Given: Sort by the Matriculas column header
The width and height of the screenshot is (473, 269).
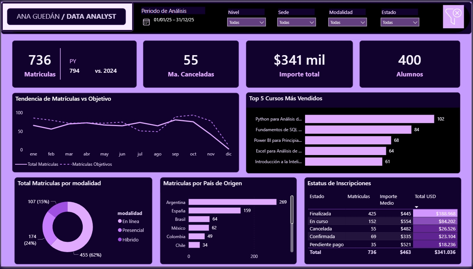Looking at the screenshot, I should point(359,197).
